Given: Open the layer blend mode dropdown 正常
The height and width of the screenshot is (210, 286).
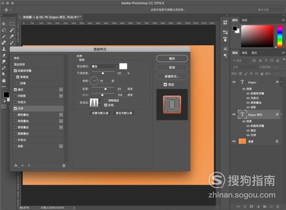Looking at the screenshot, I should (245, 67).
